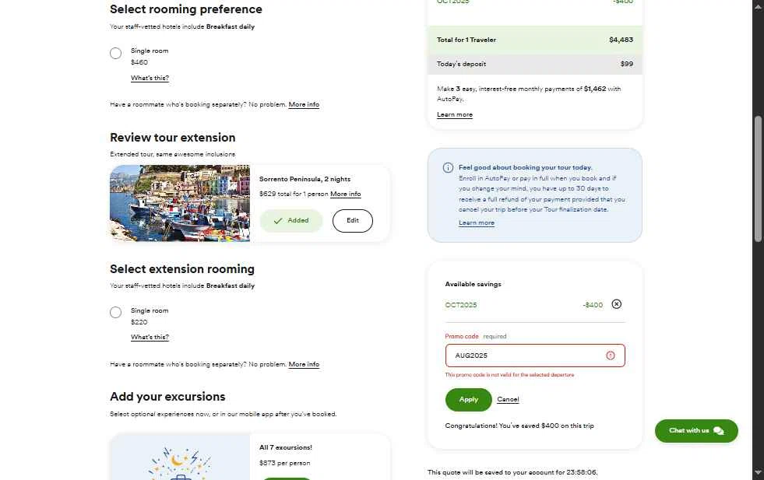Screen dimensions: 764x480
Task: Click the Edit button for tour extension
Action: 353,220
